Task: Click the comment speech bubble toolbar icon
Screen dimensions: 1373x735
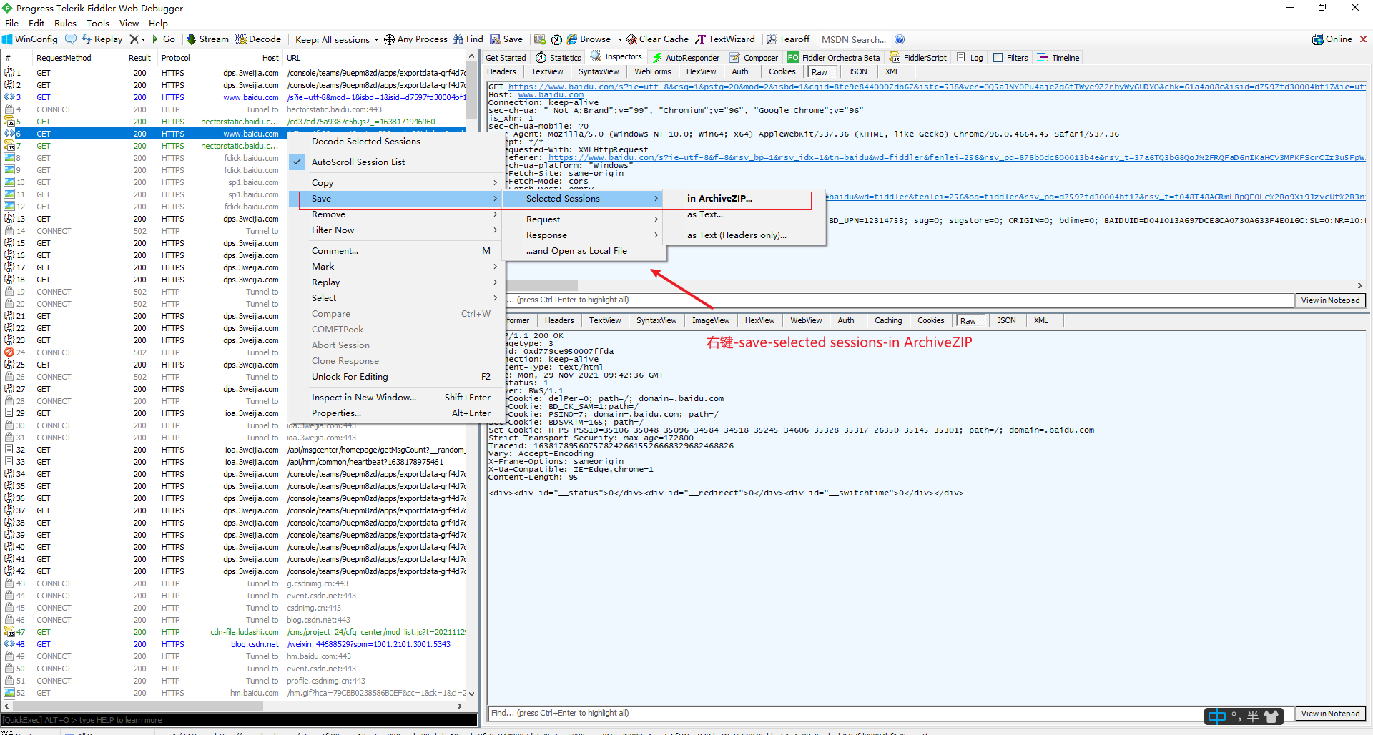Action: (x=70, y=39)
